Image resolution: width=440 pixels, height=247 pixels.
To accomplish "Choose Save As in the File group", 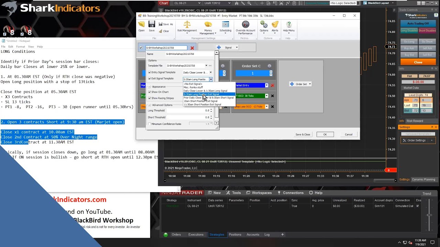I will [x=166, y=24].
